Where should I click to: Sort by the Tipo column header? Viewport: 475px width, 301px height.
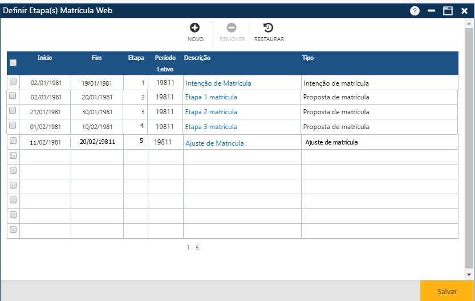click(x=308, y=58)
